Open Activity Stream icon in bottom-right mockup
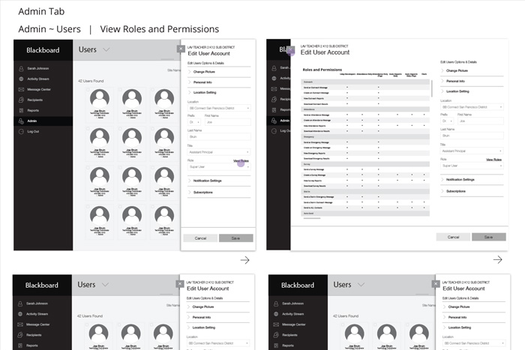525x350 pixels. pos(276,314)
